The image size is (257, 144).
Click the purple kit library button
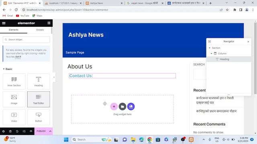point(131,107)
